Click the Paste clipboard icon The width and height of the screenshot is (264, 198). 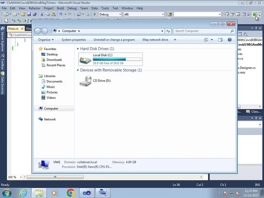[53, 14]
